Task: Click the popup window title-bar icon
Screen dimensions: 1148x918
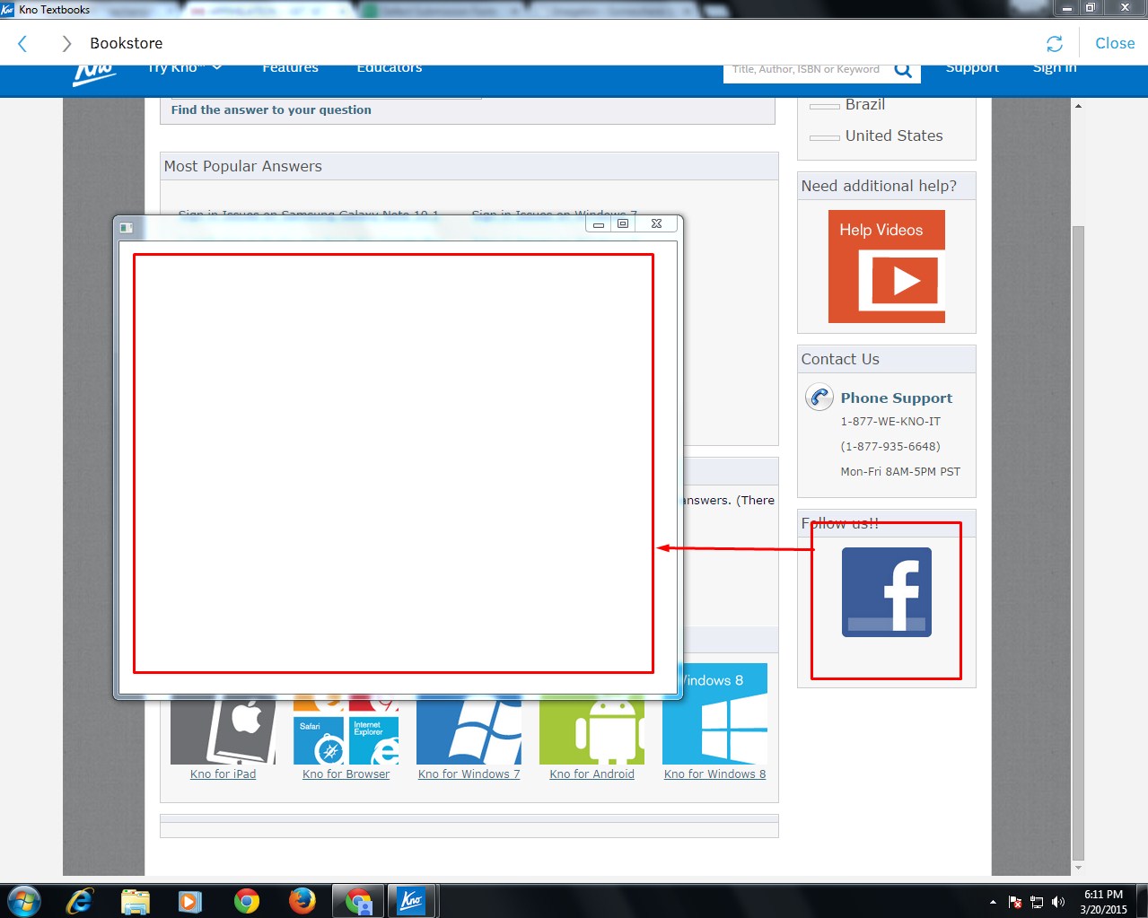Action: tap(127, 228)
